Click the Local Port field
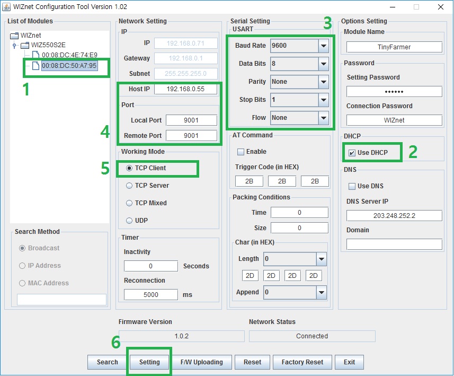Viewport: 454px width, 376px height. pos(191,120)
